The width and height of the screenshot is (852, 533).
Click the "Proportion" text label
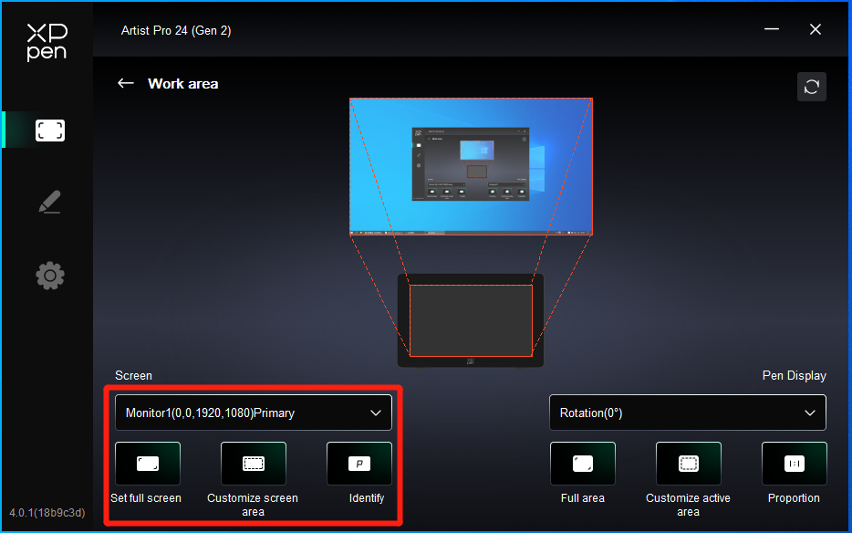[x=794, y=498]
